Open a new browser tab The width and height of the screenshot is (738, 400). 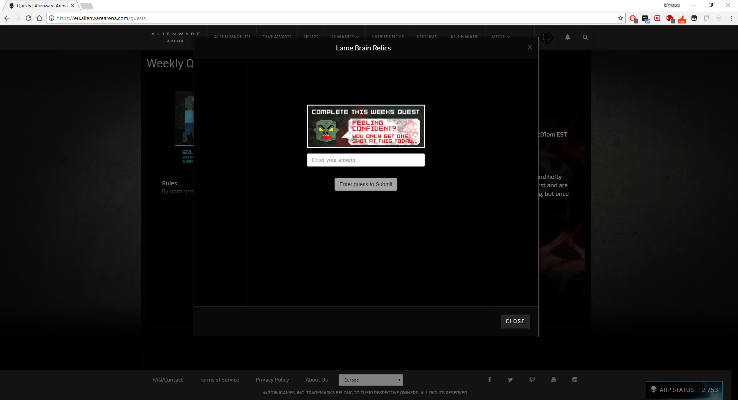(x=87, y=6)
